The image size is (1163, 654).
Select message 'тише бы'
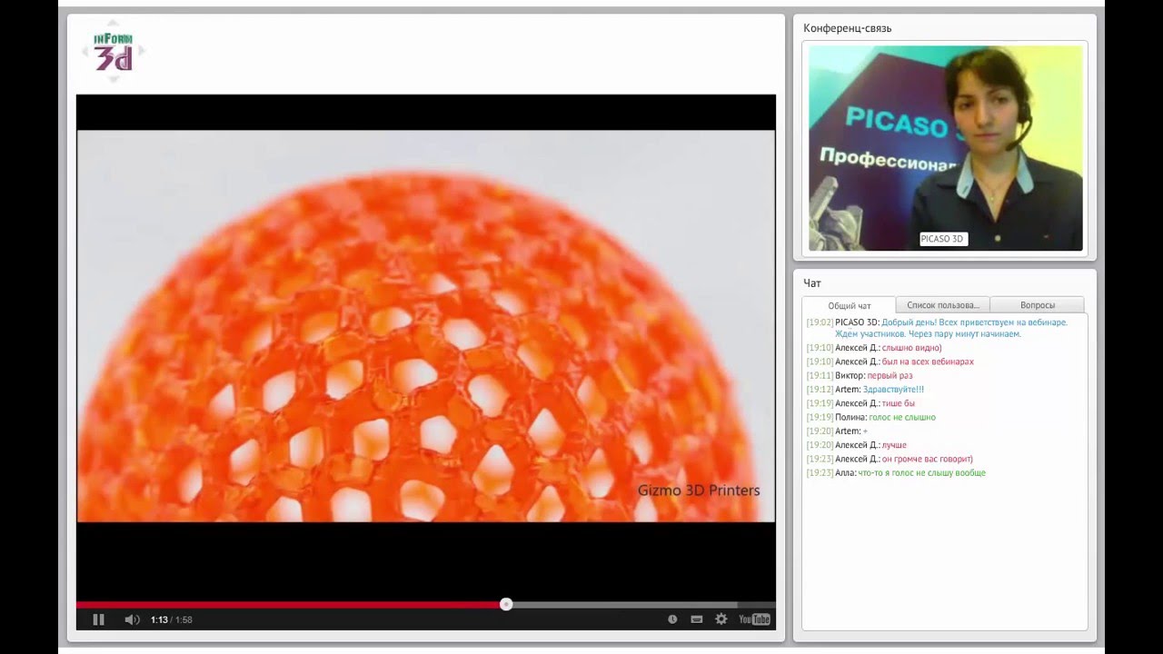(898, 403)
